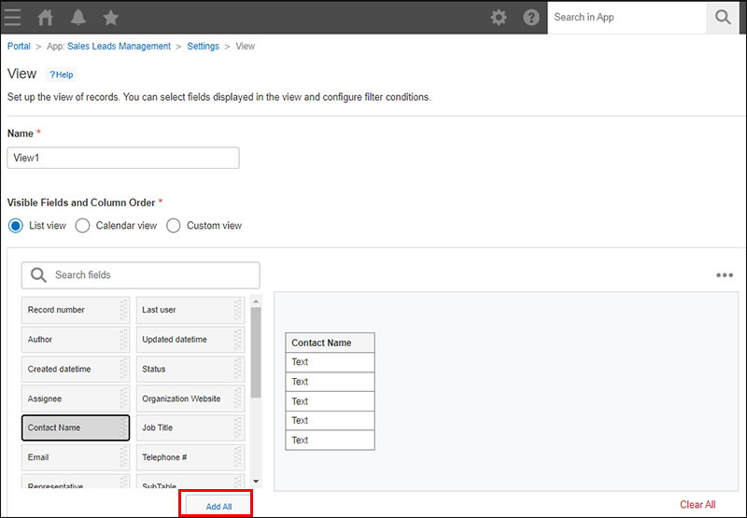
Task: Click the Portal breadcrumb link
Action: pos(19,46)
